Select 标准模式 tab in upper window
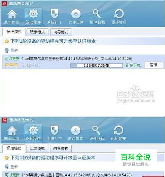 click(x=14, y=32)
